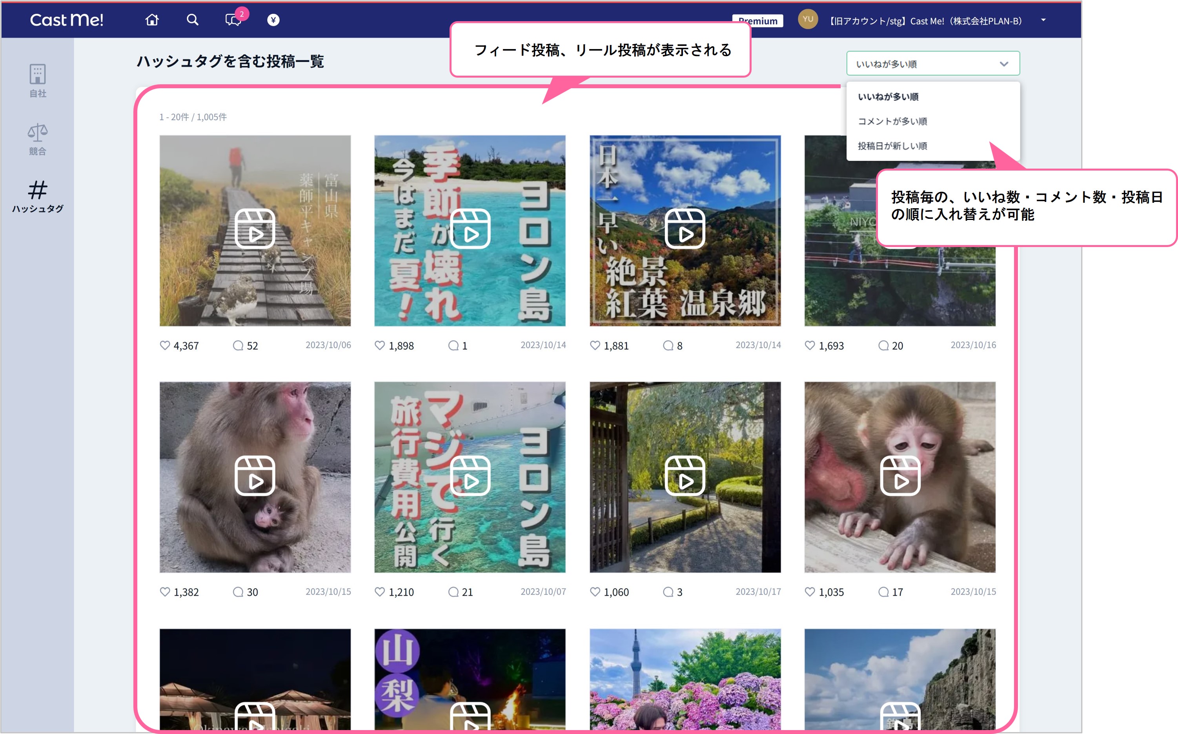This screenshot has width=1178, height=734.
Task: Open the マジで行く旅行費用公開 post thumbnail
Action: [470, 477]
